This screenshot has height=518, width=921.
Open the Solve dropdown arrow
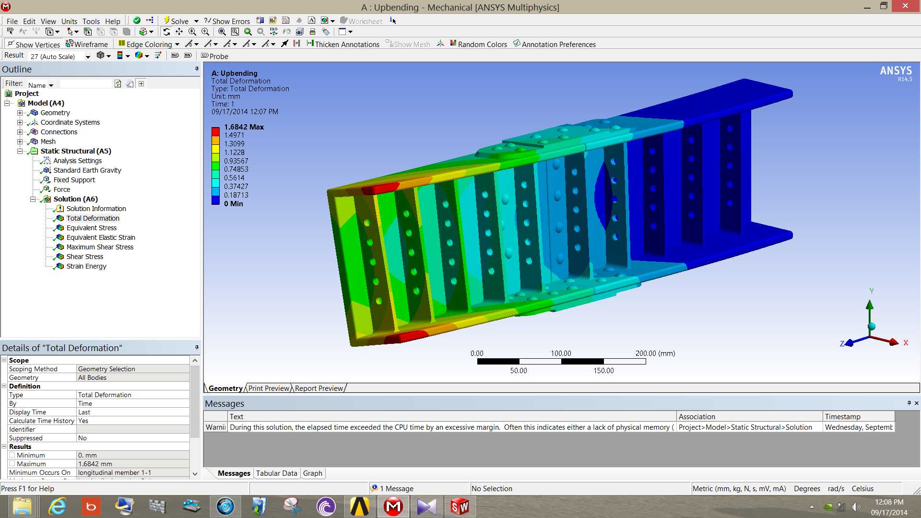click(x=196, y=21)
